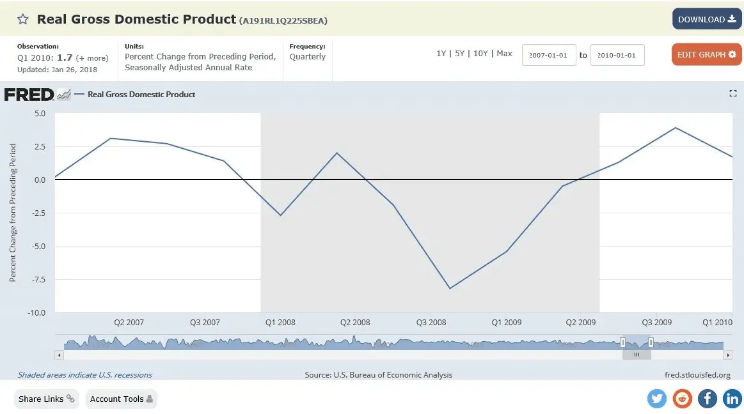Screen dimensions: 744x414
Task: Click the start date field 2007-01-01
Action: click(x=549, y=55)
